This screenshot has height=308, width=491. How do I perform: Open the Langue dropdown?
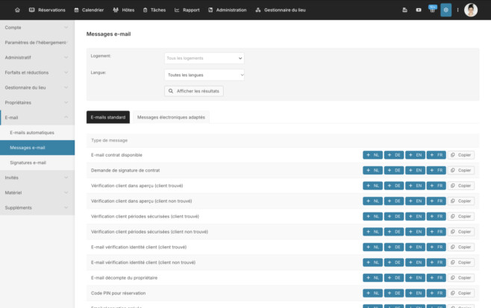[x=204, y=75]
